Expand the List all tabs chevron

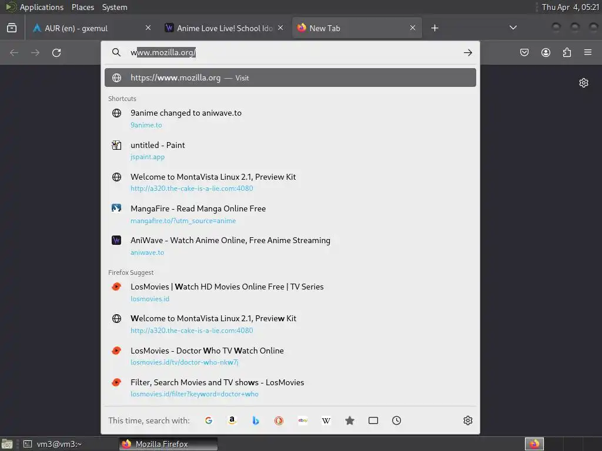513,28
